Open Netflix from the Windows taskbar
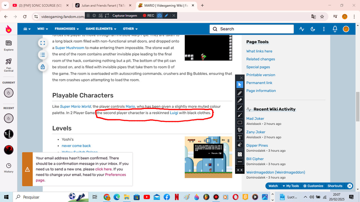360x202 pixels. [177, 197]
